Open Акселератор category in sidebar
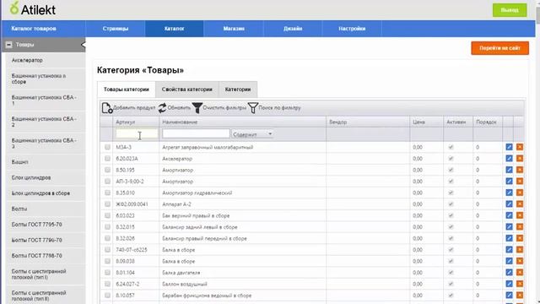 click(46, 60)
